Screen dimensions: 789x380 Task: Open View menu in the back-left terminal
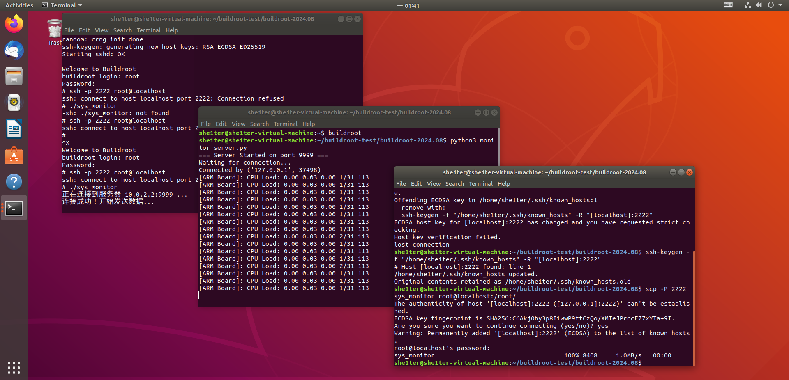pyautogui.click(x=102, y=30)
